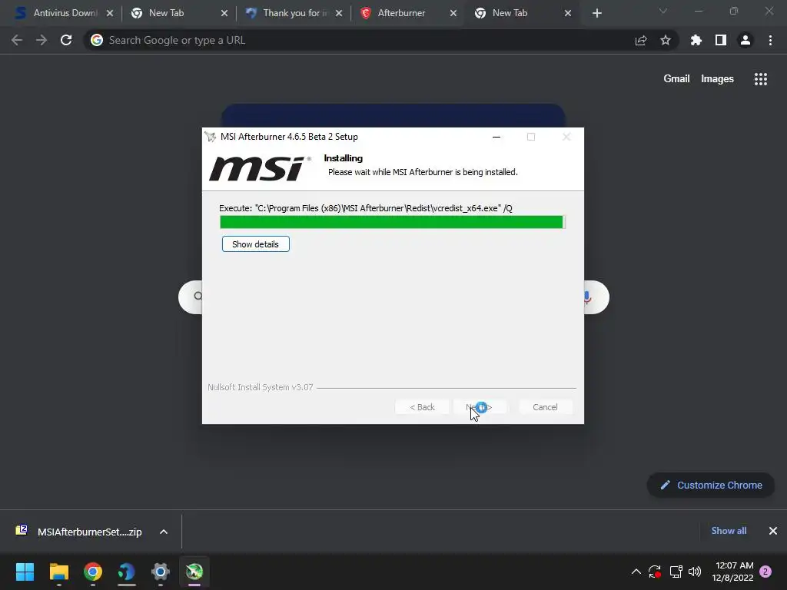The width and height of the screenshot is (787, 590).
Task: Click Cancel in the installer dialog
Action: point(545,407)
